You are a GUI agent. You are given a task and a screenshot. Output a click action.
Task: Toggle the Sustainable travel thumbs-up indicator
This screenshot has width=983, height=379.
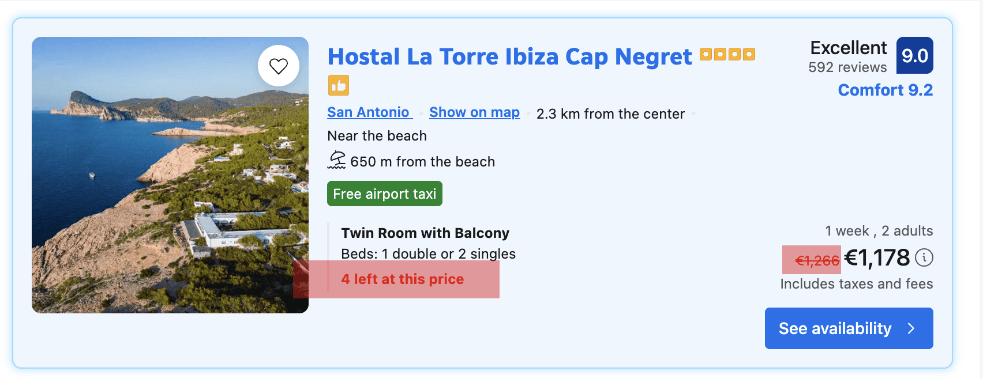pos(339,85)
